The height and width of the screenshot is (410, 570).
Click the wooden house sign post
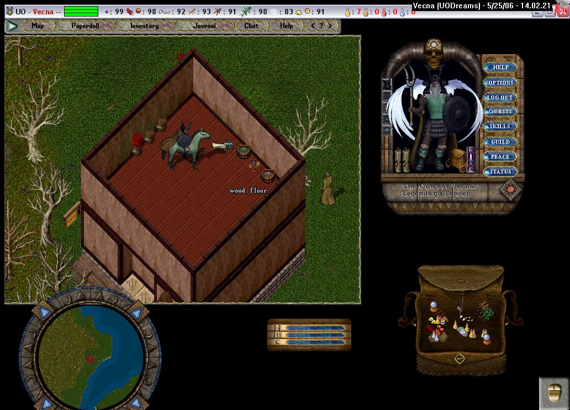tap(72, 214)
